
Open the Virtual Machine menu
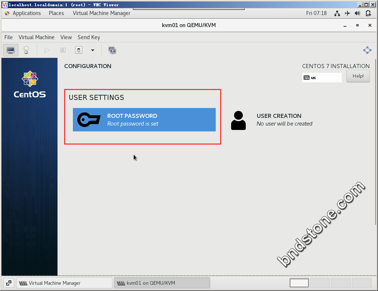tap(36, 37)
